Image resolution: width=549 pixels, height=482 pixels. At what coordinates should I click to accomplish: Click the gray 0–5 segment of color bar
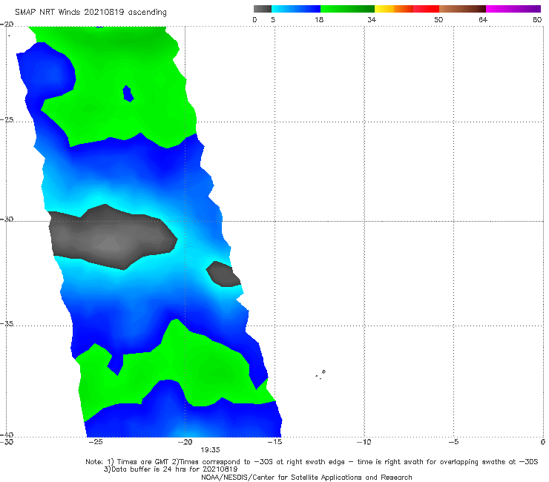pos(263,9)
